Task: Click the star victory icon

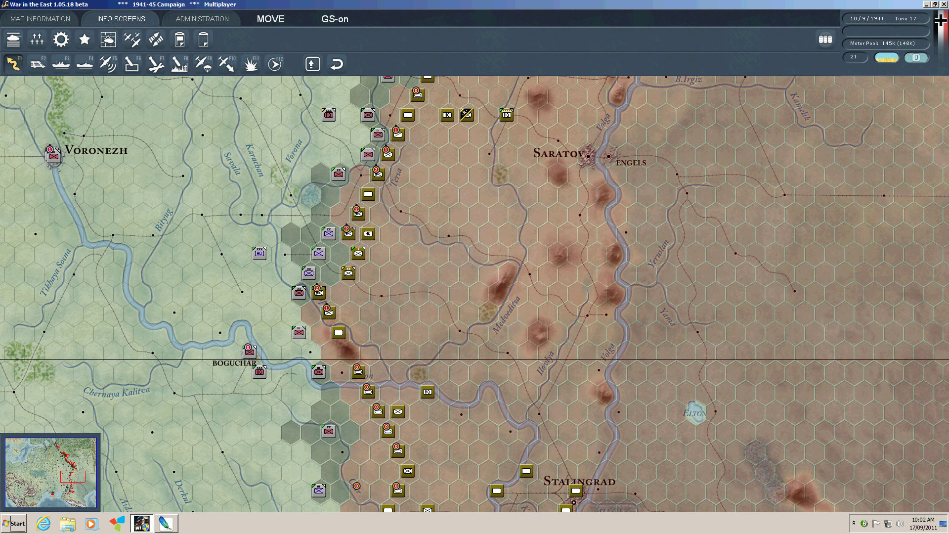Action: tap(85, 40)
